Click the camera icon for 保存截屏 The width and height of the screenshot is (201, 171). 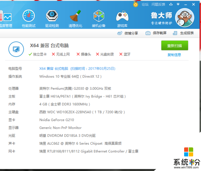coord(148,33)
